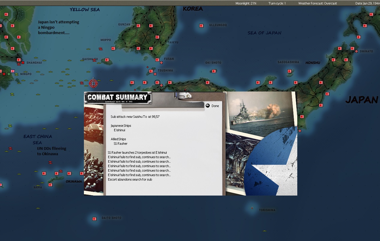Click the red target crosshair attack marker
Viewport: 380px width, 241px height.
click(93, 83)
